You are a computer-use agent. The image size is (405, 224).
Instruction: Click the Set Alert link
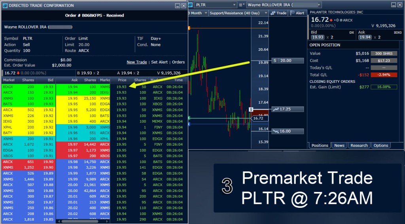pyautogui.click(x=159, y=62)
